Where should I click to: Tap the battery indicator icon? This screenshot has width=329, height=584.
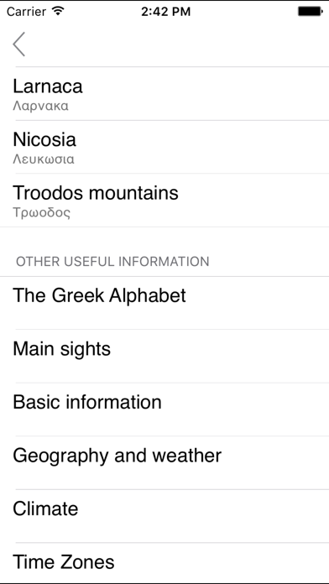(310, 12)
